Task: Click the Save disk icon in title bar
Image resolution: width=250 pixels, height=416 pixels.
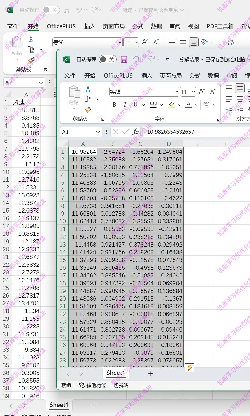Action: [123, 59]
